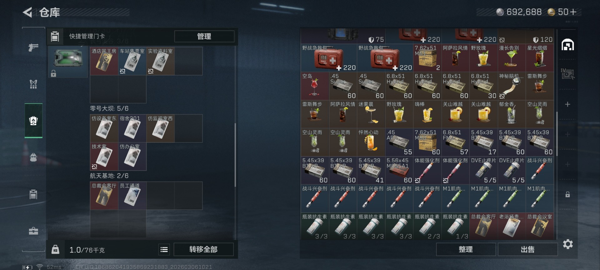
Task: Click the 出售 sell button
Action: tap(527, 249)
